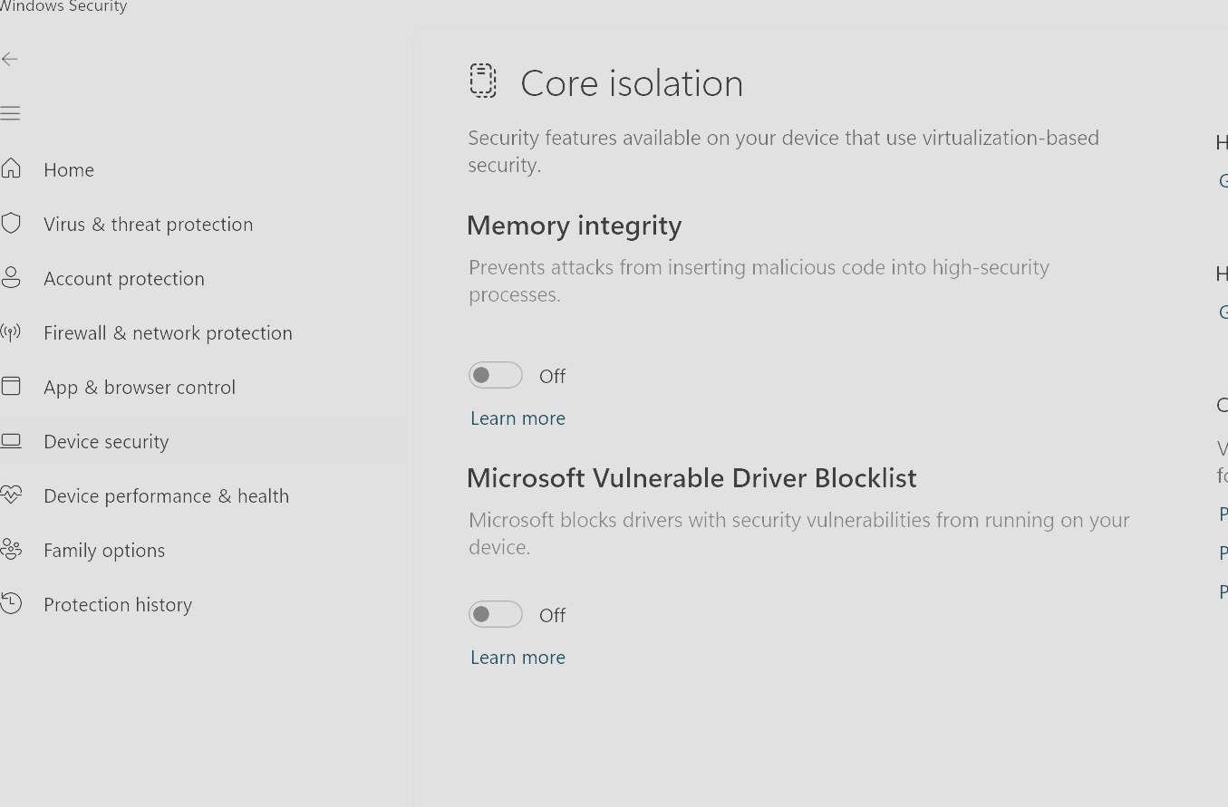The width and height of the screenshot is (1228, 807).
Task: Turn on Memory integrity toggle
Action: (x=496, y=375)
